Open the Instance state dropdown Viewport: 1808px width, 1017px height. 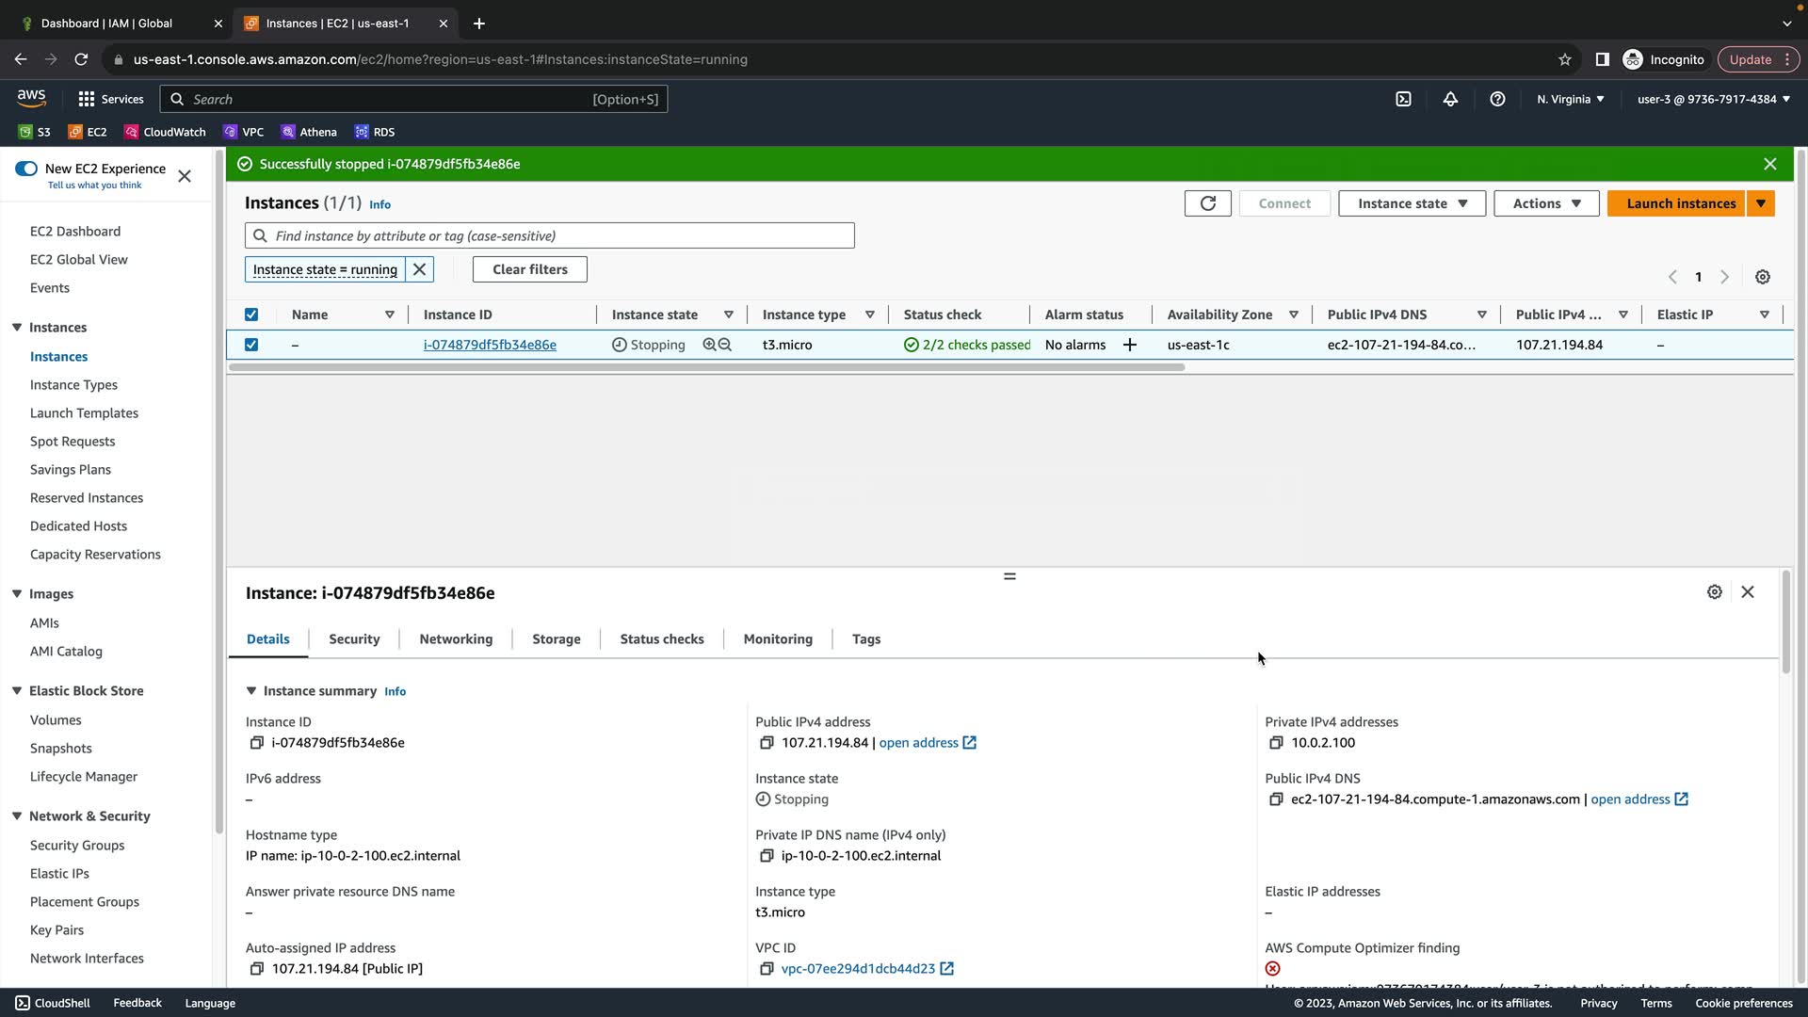(x=1412, y=203)
